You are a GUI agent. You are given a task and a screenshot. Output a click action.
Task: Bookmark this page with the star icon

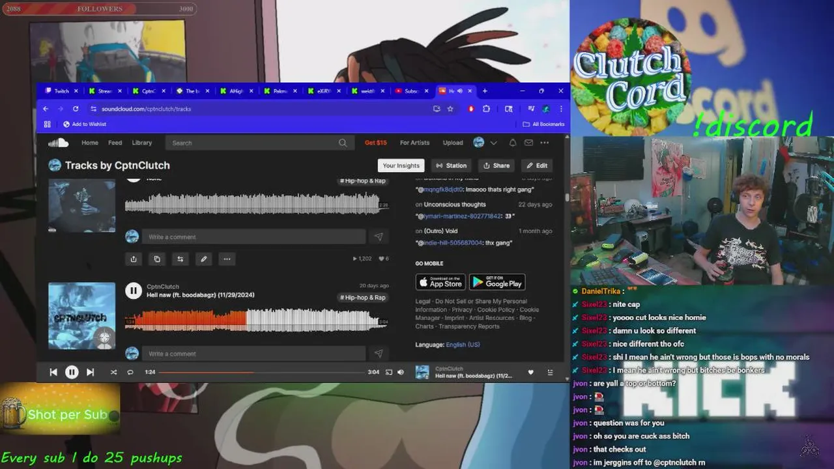pos(450,109)
